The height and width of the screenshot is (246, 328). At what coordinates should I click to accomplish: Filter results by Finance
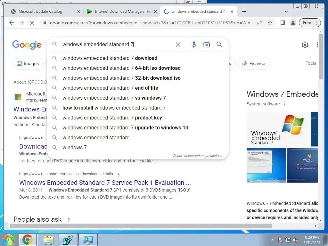click(x=254, y=63)
